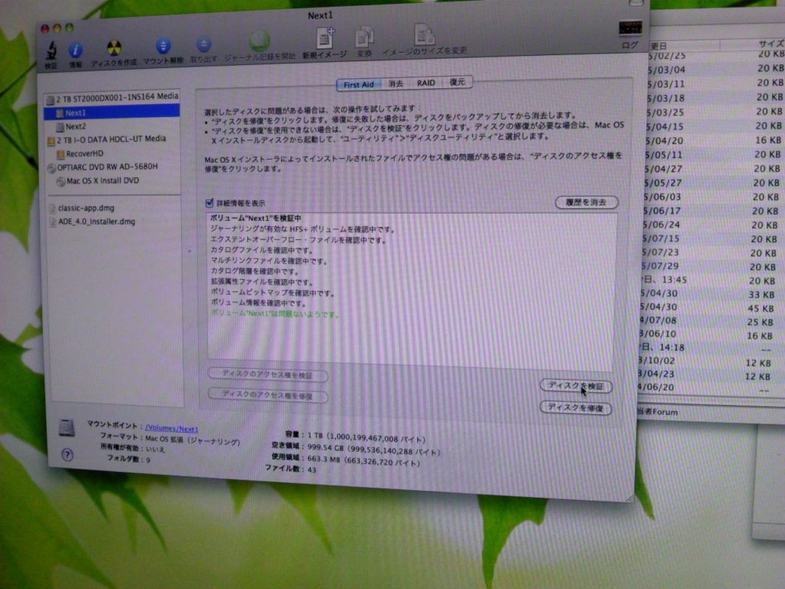
Task: Select the 2 TB ST2000DX001 disk
Action: click(x=117, y=97)
